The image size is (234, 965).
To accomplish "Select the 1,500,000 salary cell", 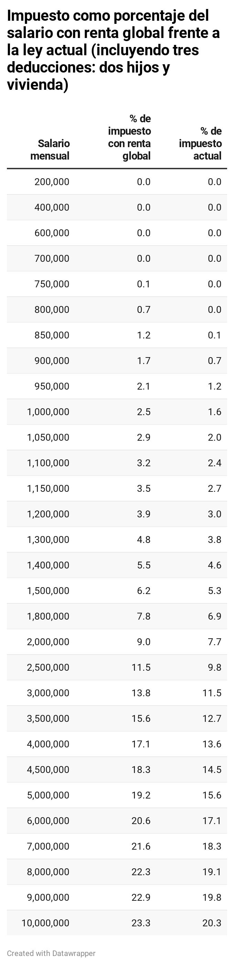I will tap(48, 590).
